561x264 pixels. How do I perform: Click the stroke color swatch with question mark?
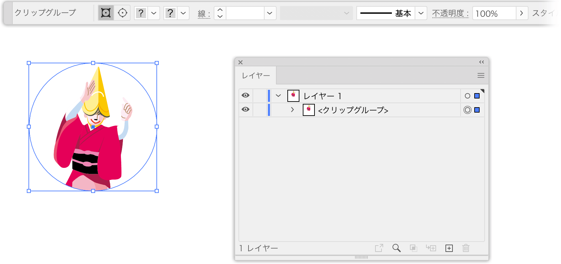click(170, 13)
